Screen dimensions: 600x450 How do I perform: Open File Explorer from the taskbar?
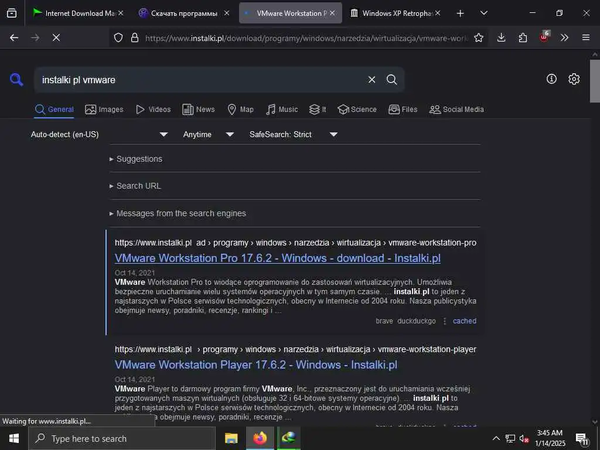pyautogui.click(x=231, y=438)
